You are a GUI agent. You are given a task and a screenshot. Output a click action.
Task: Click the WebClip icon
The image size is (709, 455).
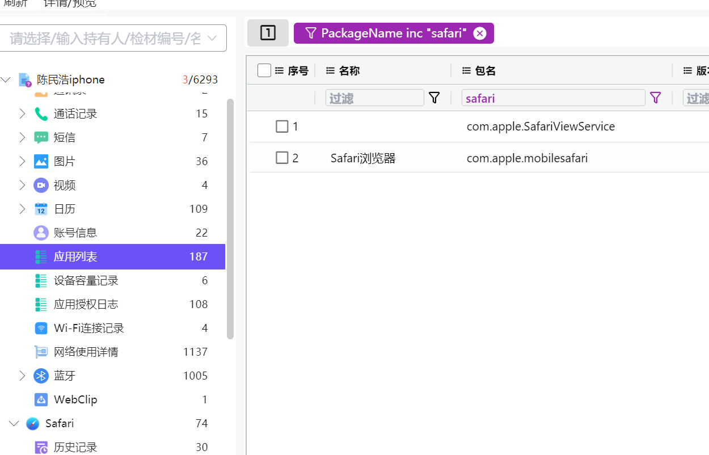(41, 399)
